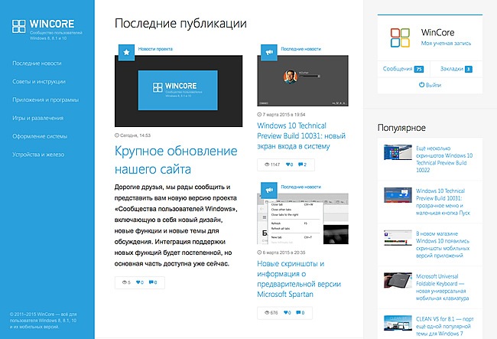This screenshot has width=497, height=339.
Task: Open Ещё несколько скриншотов Windows 10 link
Action: [444, 159]
